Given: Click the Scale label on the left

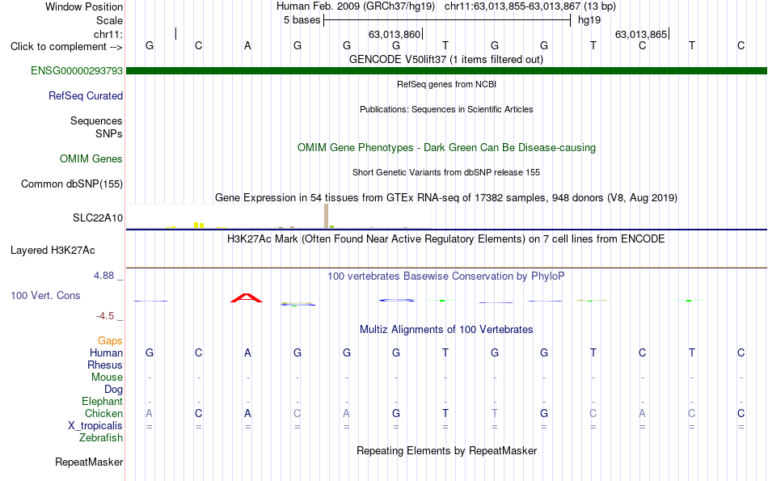Looking at the screenshot, I should pos(109,20).
